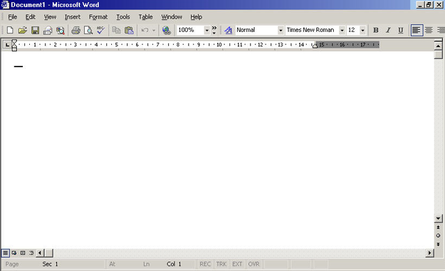
Task: Open the Insert menu
Action: (72, 17)
